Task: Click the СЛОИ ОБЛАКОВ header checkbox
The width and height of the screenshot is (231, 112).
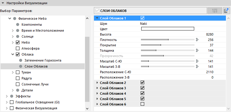Action: pos(97,11)
